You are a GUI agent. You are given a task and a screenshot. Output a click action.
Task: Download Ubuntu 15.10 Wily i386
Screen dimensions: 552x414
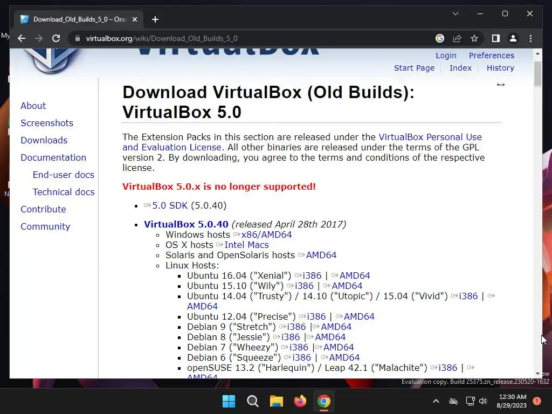click(x=304, y=286)
